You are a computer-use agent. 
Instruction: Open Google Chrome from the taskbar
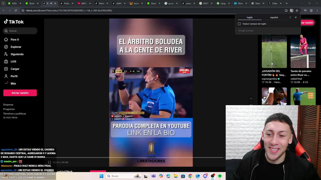tap(190, 176)
